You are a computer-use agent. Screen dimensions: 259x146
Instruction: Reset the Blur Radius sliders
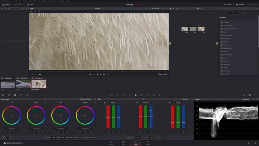(122, 103)
